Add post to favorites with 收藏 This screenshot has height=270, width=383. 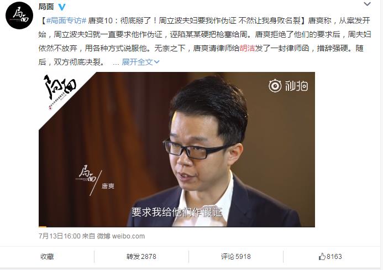point(47,257)
